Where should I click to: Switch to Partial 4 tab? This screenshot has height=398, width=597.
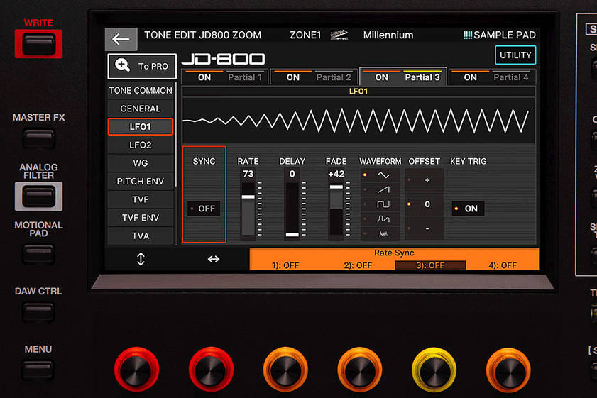(x=510, y=77)
